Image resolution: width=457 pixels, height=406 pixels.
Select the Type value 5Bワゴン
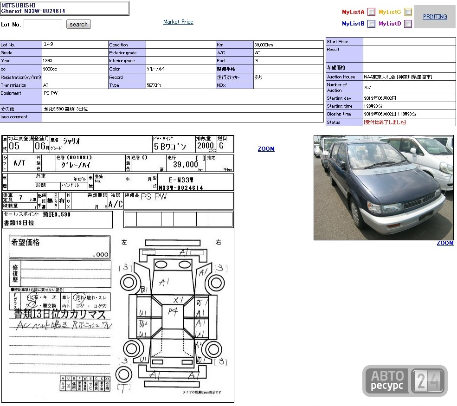tap(154, 85)
